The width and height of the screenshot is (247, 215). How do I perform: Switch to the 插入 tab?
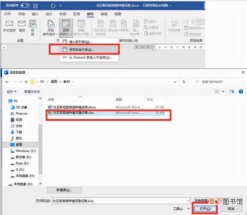click(35, 14)
